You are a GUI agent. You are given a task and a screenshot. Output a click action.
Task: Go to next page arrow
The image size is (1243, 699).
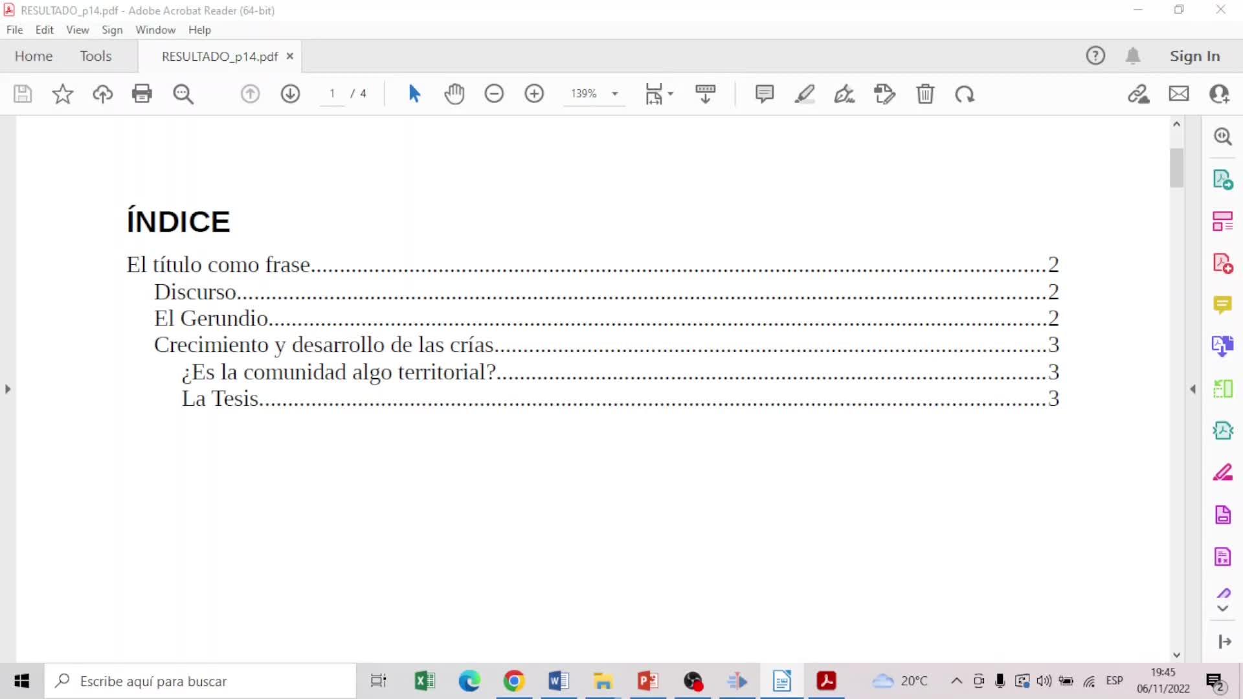[x=290, y=94]
